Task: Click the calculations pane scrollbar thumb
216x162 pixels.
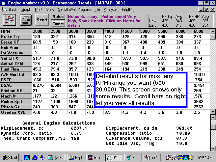Action: [x=213, y=127]
